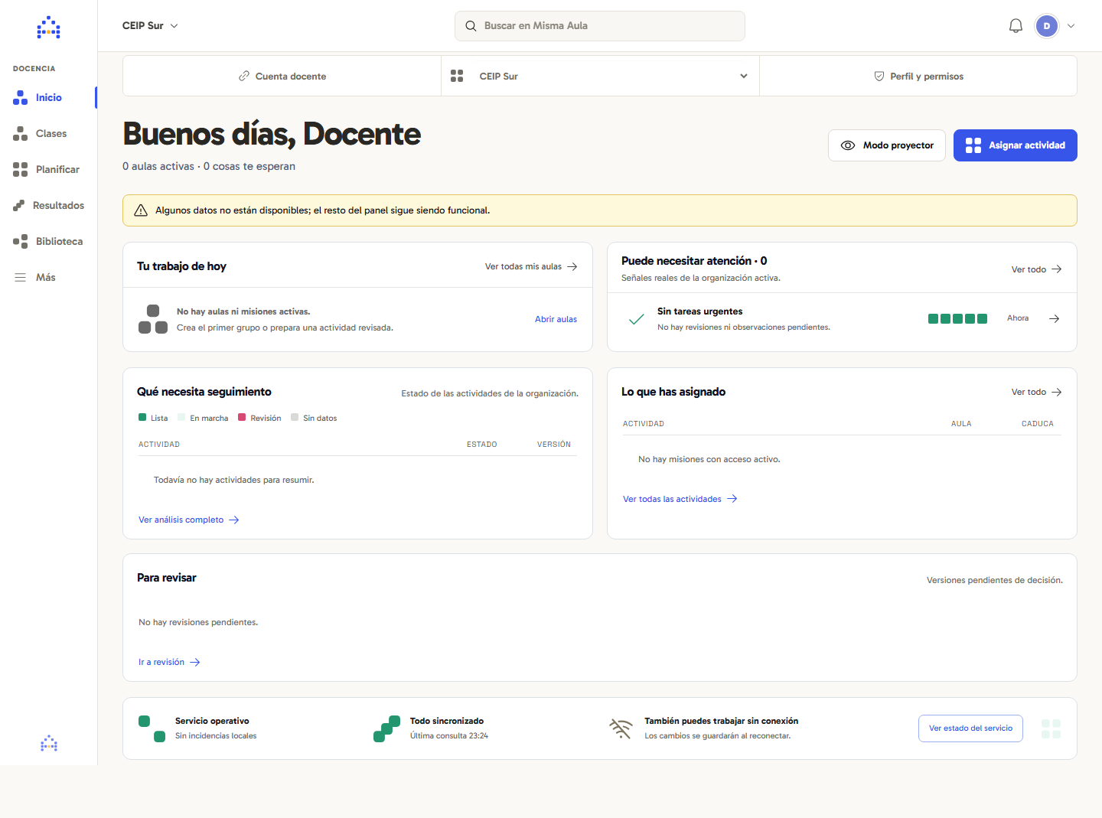1102x818 pixels.
Task: Click the offline wifi icon
Action: pos(621,728)
